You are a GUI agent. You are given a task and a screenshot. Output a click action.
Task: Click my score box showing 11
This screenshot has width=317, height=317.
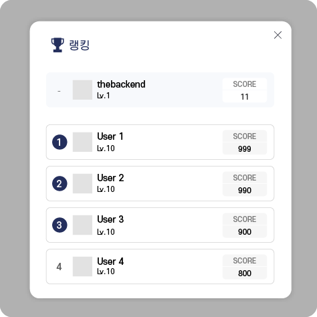[245, 90]
